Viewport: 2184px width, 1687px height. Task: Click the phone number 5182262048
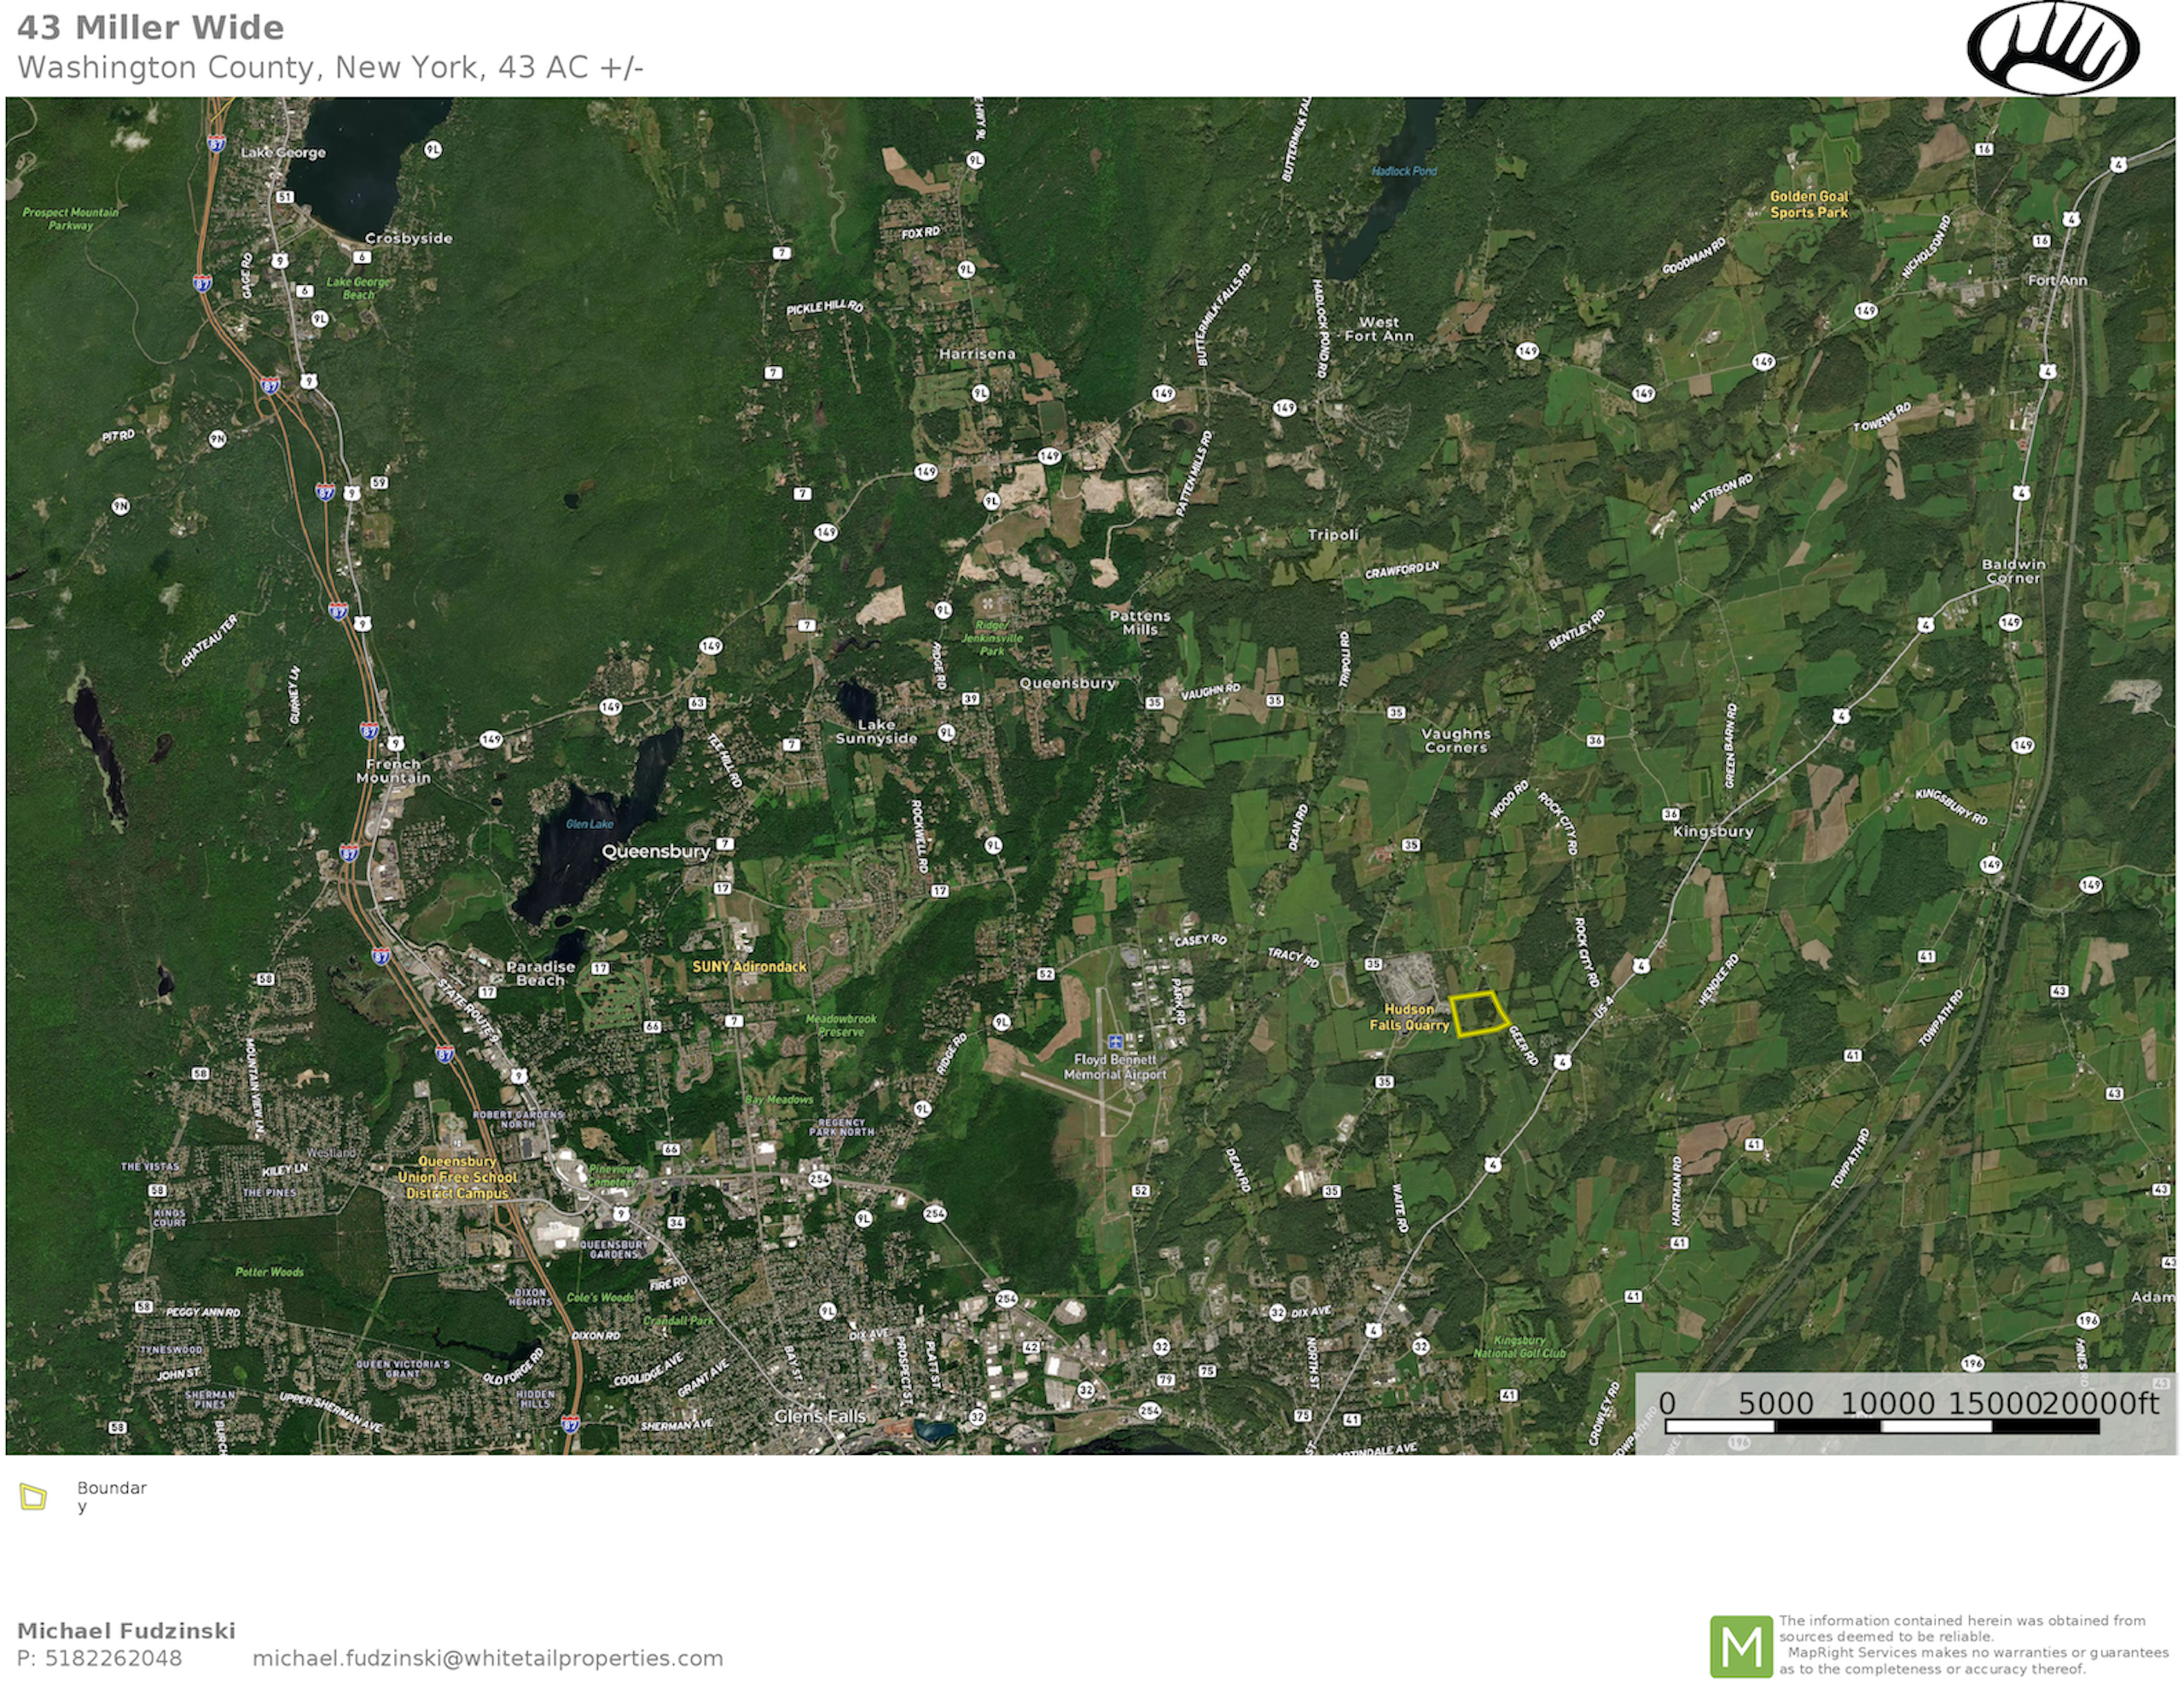[113, 1658]
